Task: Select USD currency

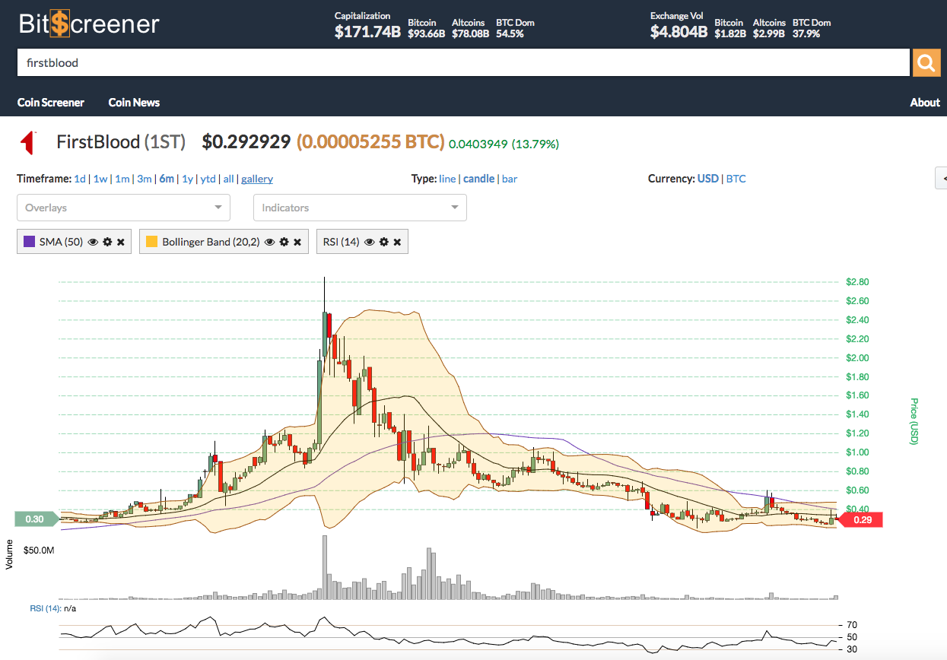Action: click(x=707, y=179)
